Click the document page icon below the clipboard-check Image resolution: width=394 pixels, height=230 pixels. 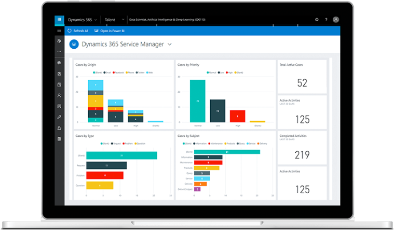[x=59, y=85]
